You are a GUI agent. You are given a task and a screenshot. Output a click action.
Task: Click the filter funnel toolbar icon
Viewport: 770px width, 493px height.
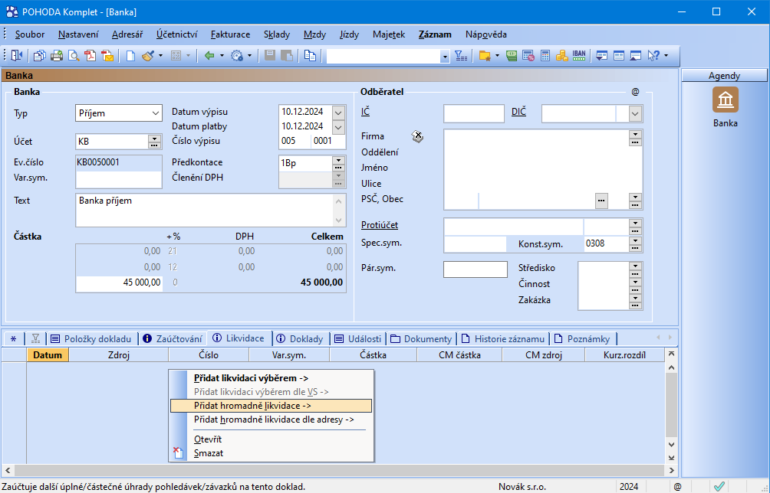(461, 56)
